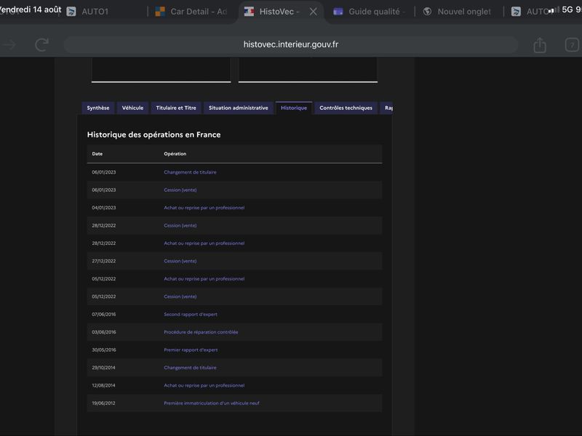Reload the page with the refresh icon
The height and width of the screenshot is (436, 582).
click(42, 45)
